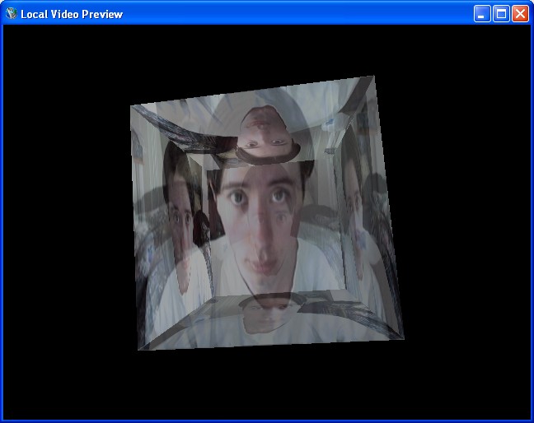Click the Local Video Preview app icon

click(12, 14)
